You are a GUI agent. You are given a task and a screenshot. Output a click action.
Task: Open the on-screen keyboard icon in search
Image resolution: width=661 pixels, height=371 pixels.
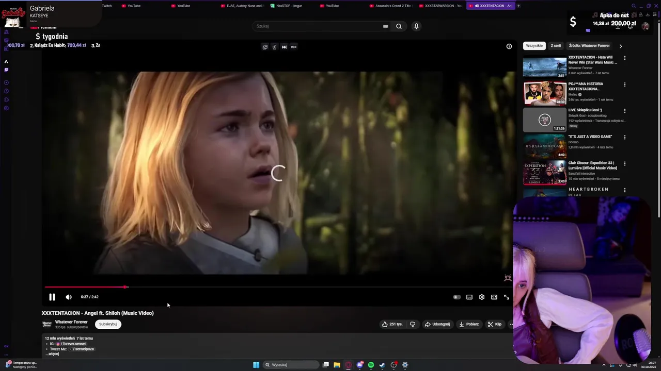[385, 26]
